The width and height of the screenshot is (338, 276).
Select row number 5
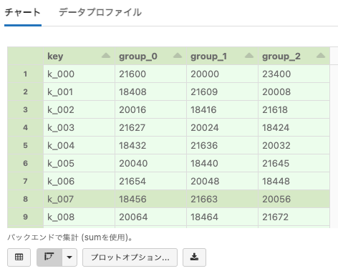[x=25, y=145]
